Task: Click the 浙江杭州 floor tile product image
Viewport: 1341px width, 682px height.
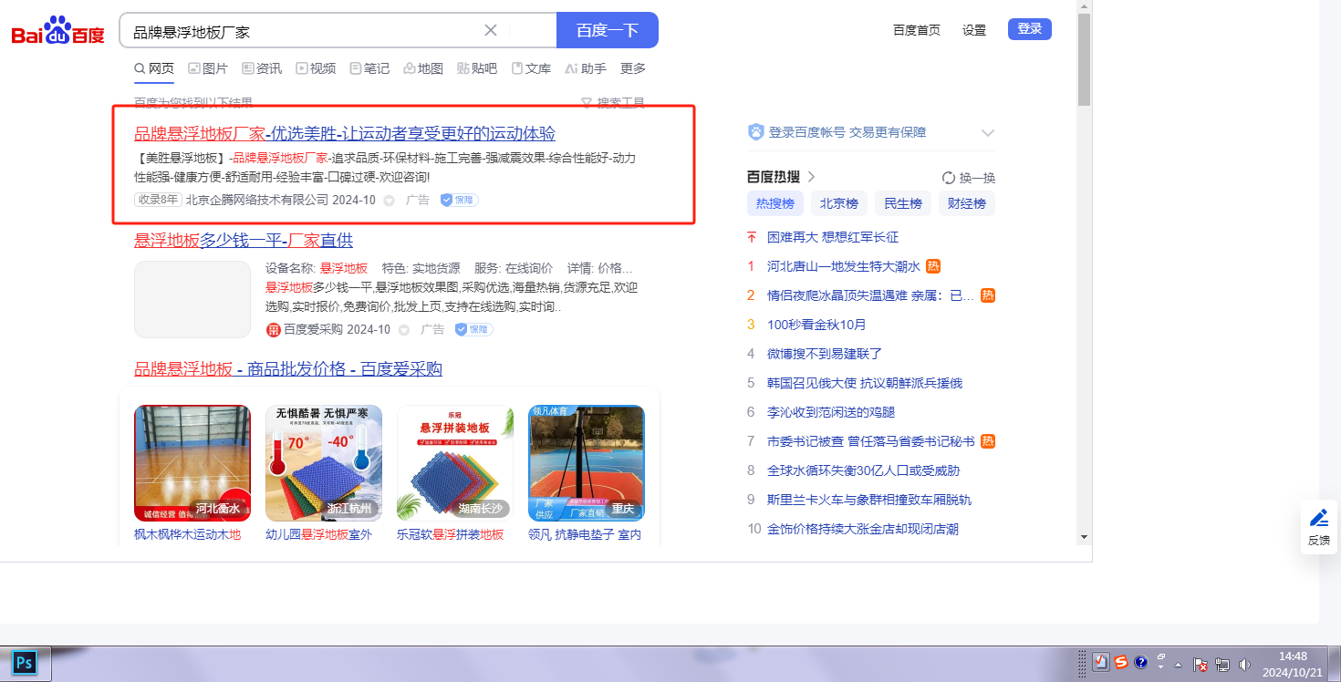Action: [x=324, y=463]
